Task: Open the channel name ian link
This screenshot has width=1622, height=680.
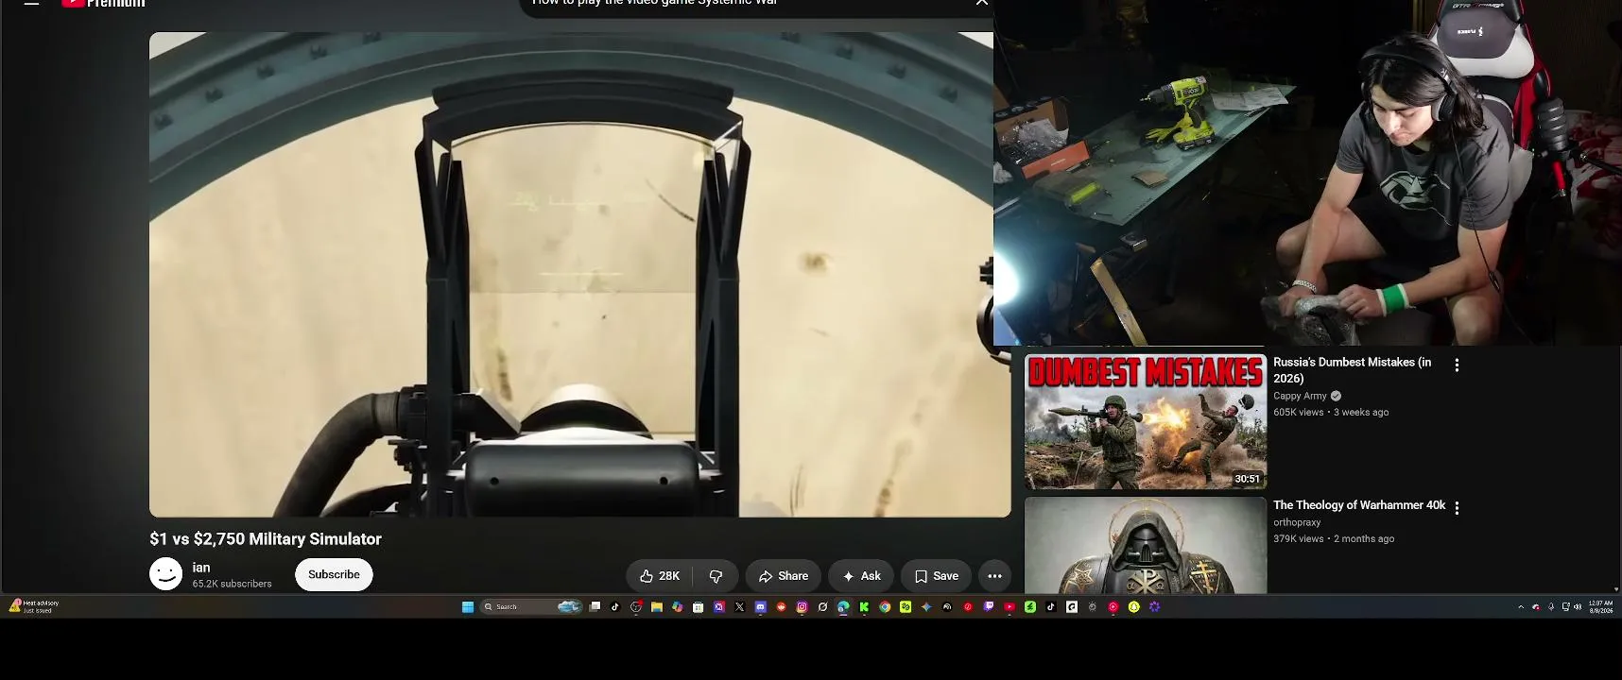Action: click(x=201, y=568)
